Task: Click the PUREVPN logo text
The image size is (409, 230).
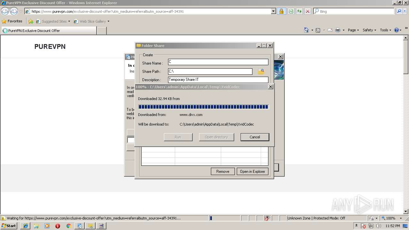Action: [x=50, y=47]
